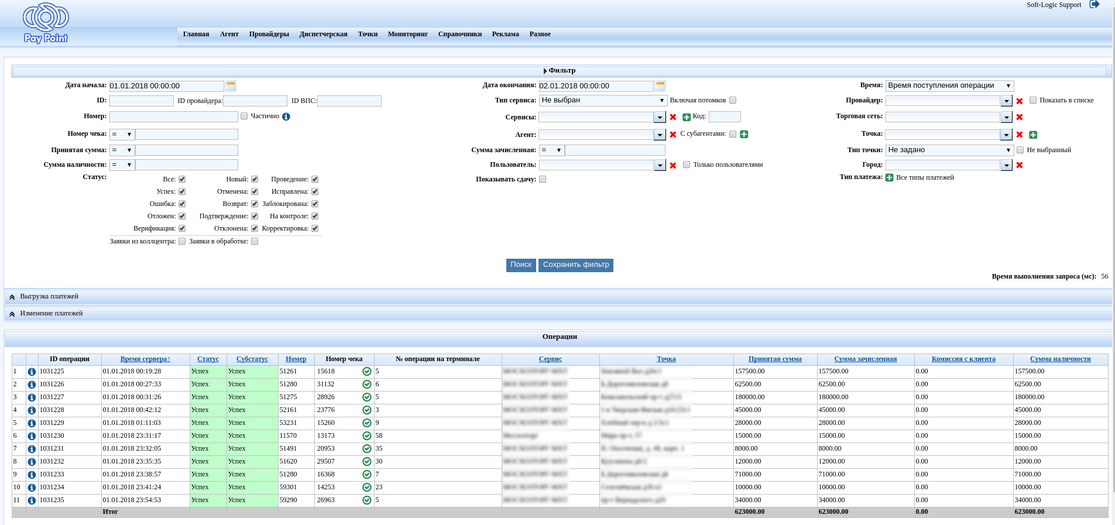Sort by Время сервера column
The width and height of the screenshot is (1115, 525).
coord(145,359)
